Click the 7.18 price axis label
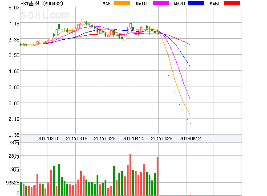Screen dimensions: 267x196 pos(14,24)
